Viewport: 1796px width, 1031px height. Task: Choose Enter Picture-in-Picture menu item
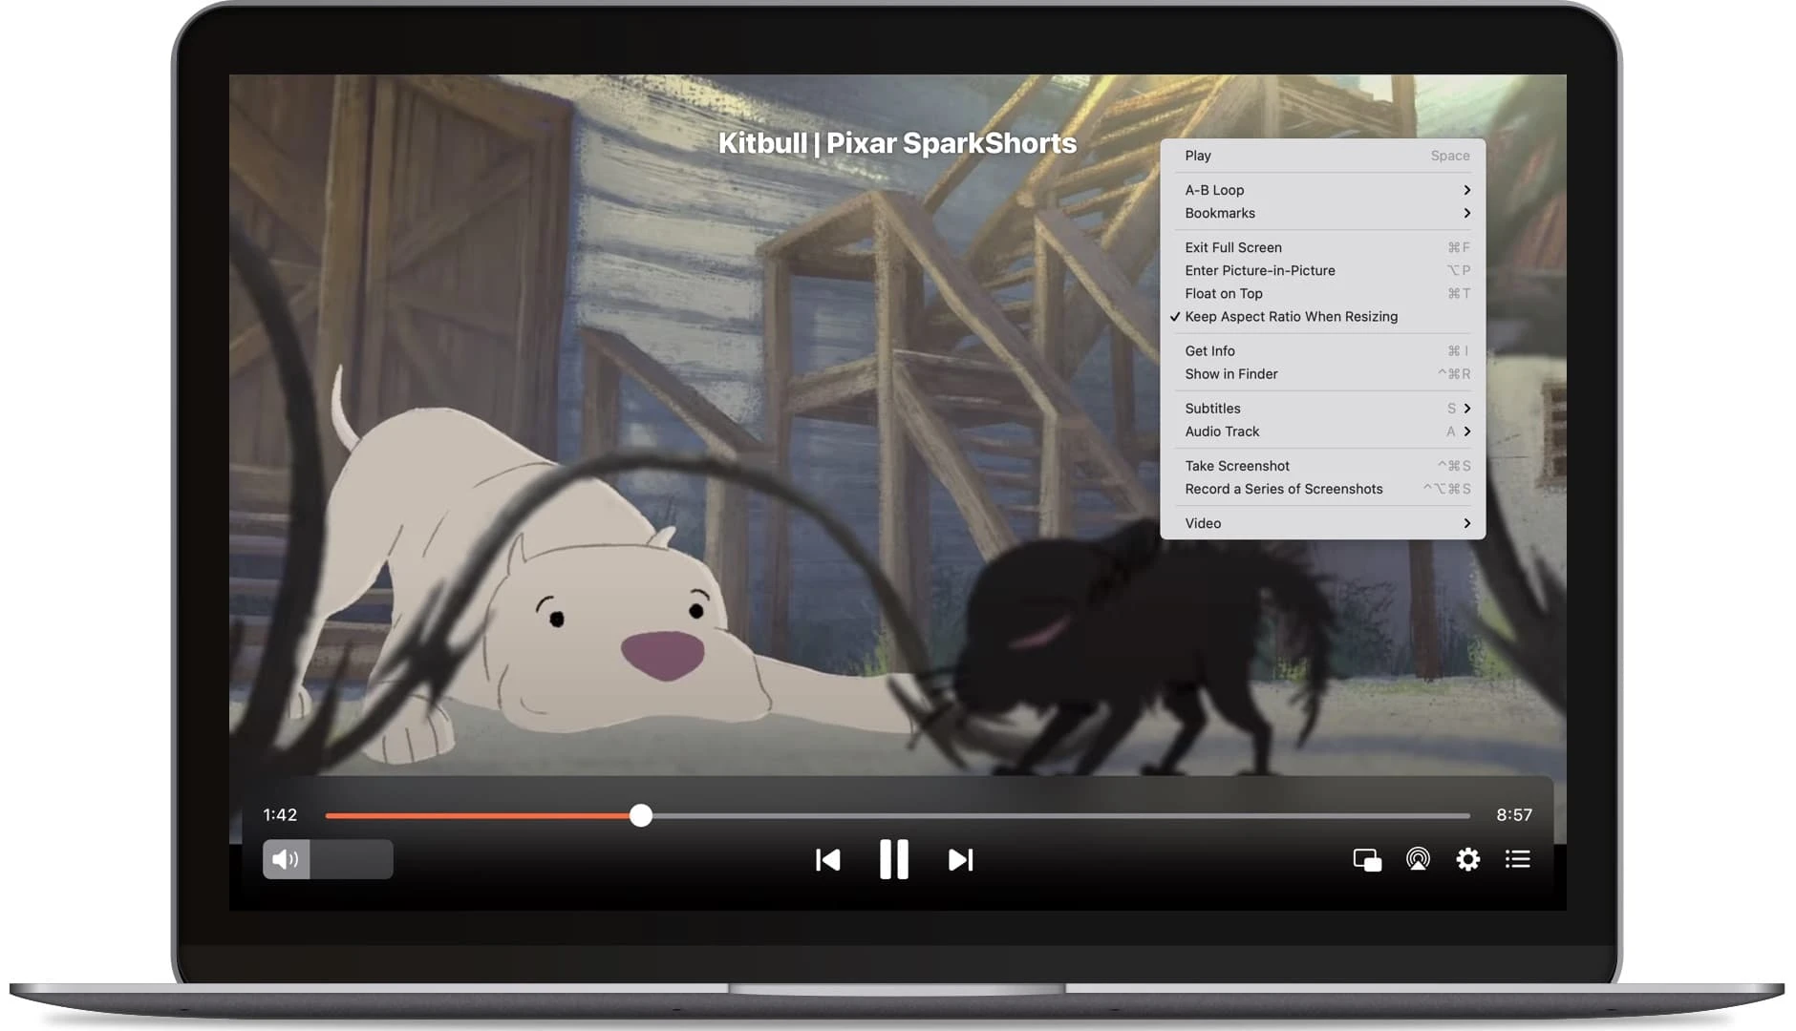click(1260, 271)
